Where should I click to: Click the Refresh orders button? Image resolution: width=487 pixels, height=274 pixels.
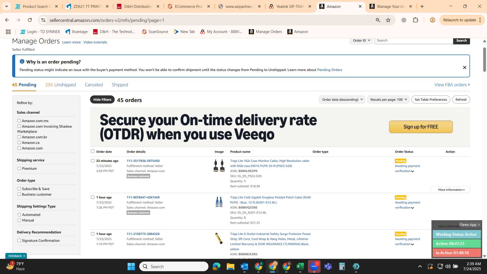tap(461, 99)
